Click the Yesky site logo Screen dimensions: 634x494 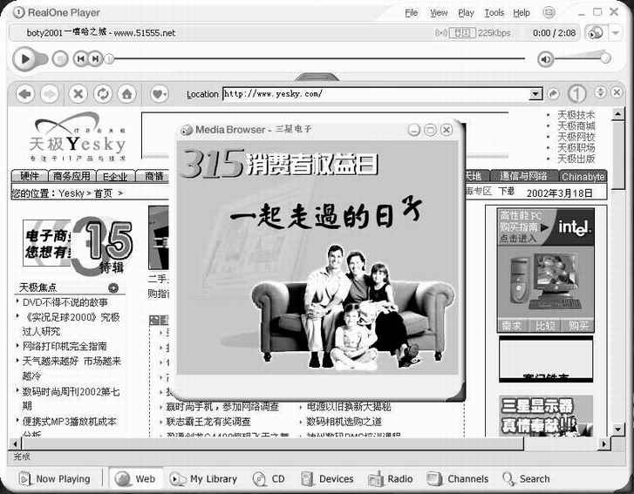click(x=78, y=138)
